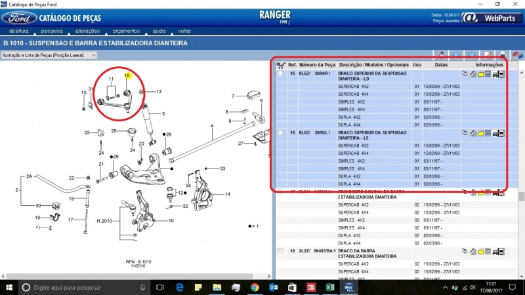Screen dimensions: 525x295
Task: Open the pesquisa menu
Action: coord(52,31)
